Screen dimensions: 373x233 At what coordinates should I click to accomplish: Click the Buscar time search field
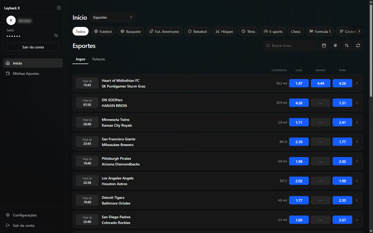(x=290, y=45)
